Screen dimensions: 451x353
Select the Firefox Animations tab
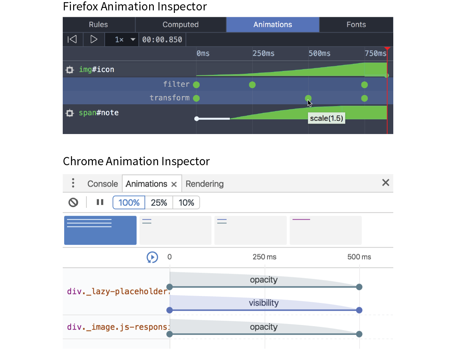click(x=273, y=25)
